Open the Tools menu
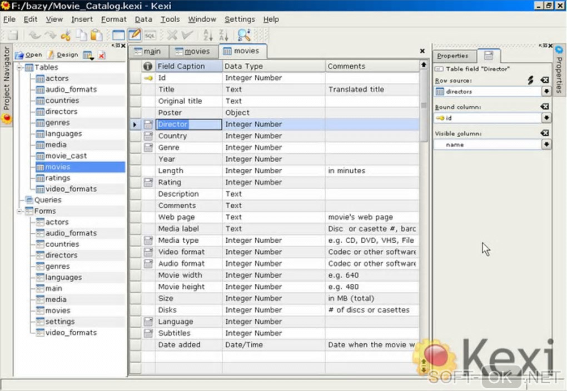This screenshot has width=567, height=391. [x=170, y=19]
